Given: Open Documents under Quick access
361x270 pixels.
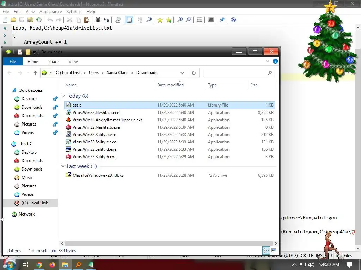Looking at the screenshot, I should coord(32,115).
